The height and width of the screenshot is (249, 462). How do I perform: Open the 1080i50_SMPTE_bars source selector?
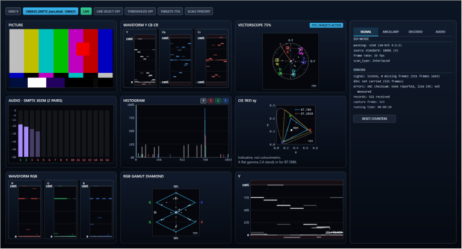51,11
